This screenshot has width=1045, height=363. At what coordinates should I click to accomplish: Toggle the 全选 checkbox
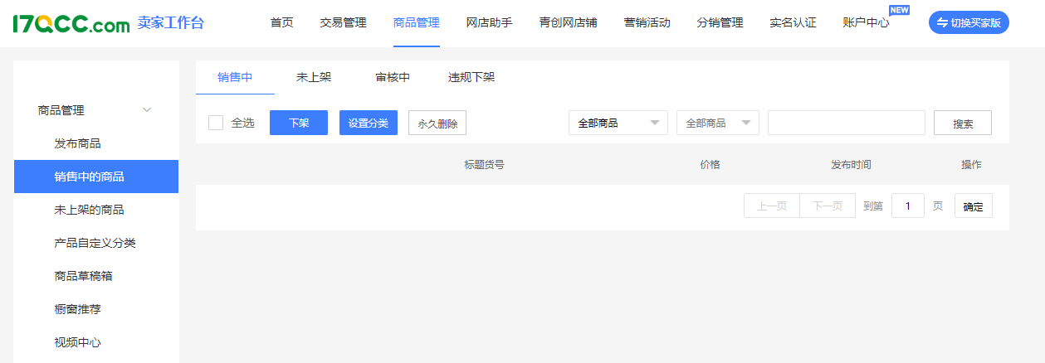click(216, 123)
